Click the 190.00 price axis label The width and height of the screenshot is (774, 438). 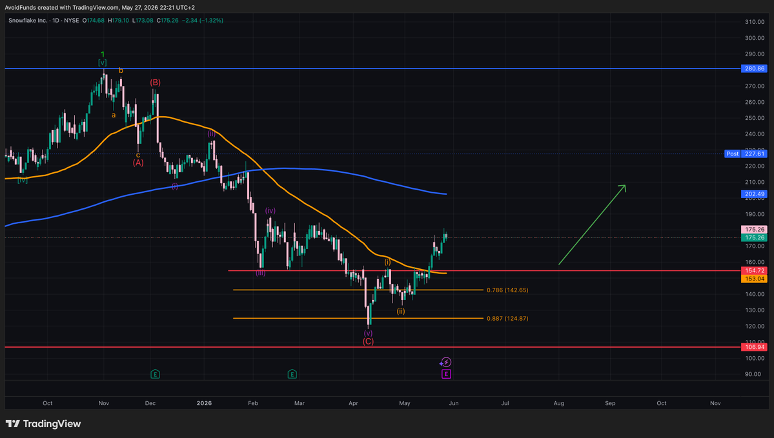pos(754,215)
